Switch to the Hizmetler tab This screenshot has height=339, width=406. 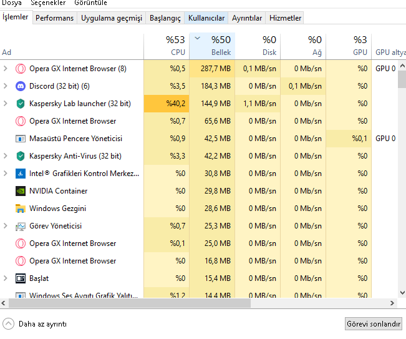pyautogui.click(x=285, y=18)
